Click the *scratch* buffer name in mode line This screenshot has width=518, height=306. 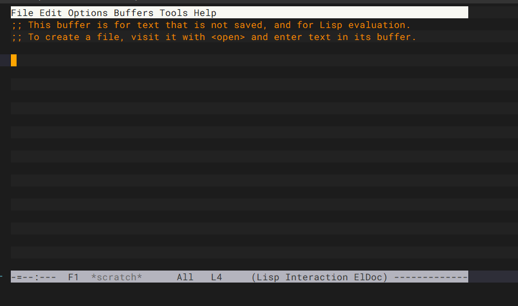pyautogui.click(x=116, y=277)
